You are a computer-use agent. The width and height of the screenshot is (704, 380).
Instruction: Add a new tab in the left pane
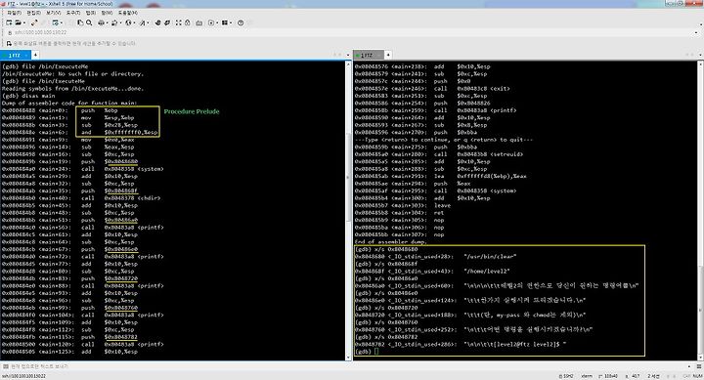pyautogui.click(x=35, y=55)
